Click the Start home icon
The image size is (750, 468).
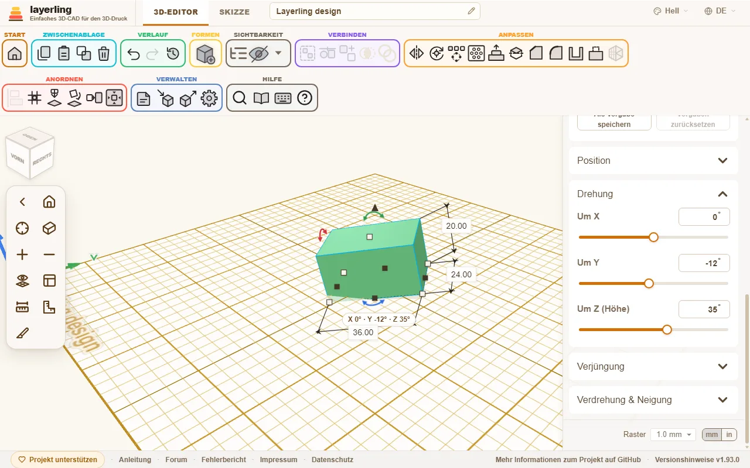pyautogui.click(x=15, y=53)
